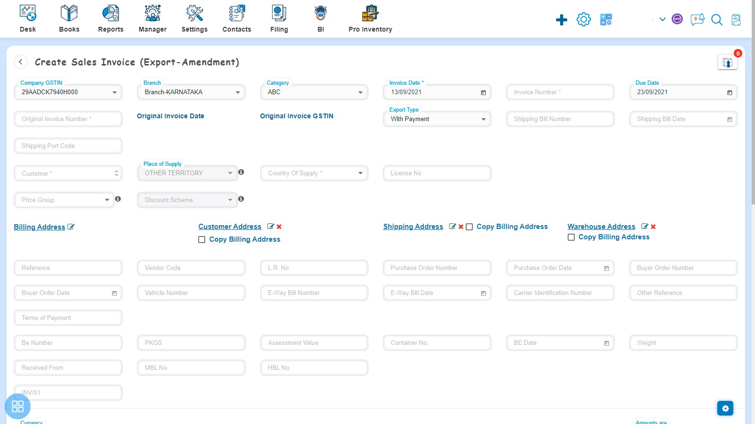Expand the Category dropdown
The width and height of the screenshot is (755, 424).
click(360, 92)
